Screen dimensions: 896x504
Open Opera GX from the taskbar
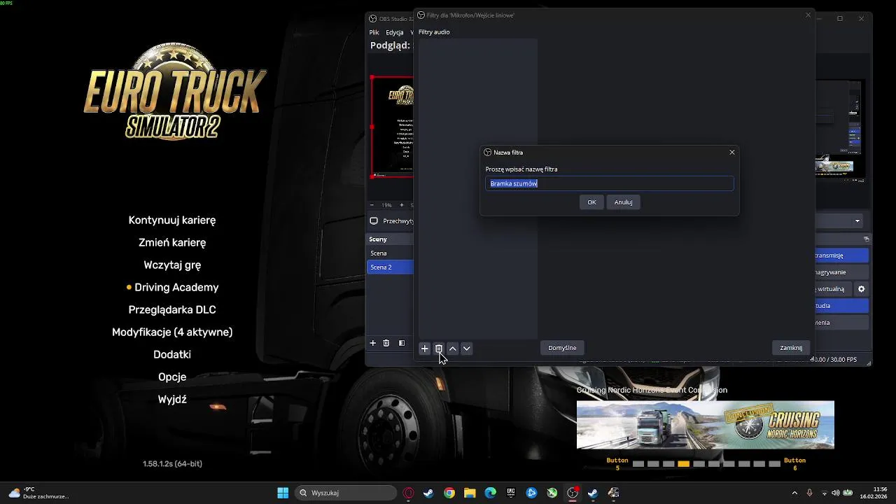[x=409, y=493]
